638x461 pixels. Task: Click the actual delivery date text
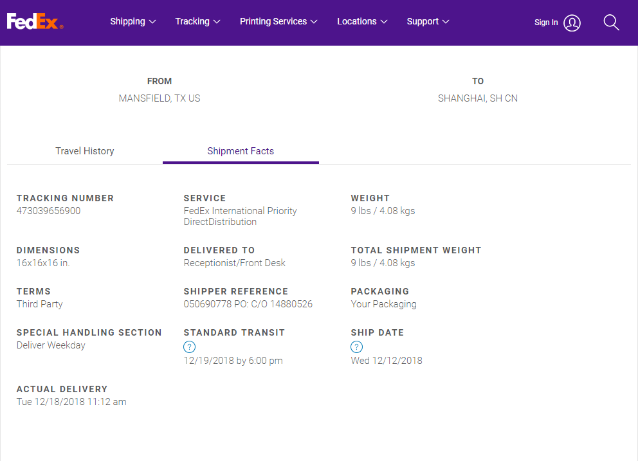[71, 402]
